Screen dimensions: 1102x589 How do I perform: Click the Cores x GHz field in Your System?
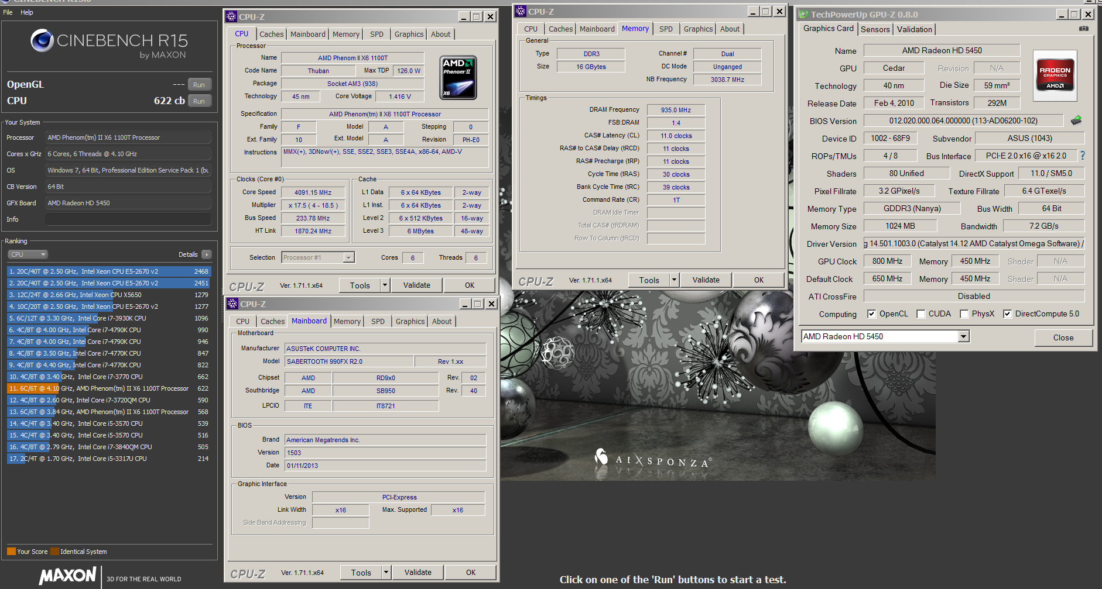(x=128, y=154)
